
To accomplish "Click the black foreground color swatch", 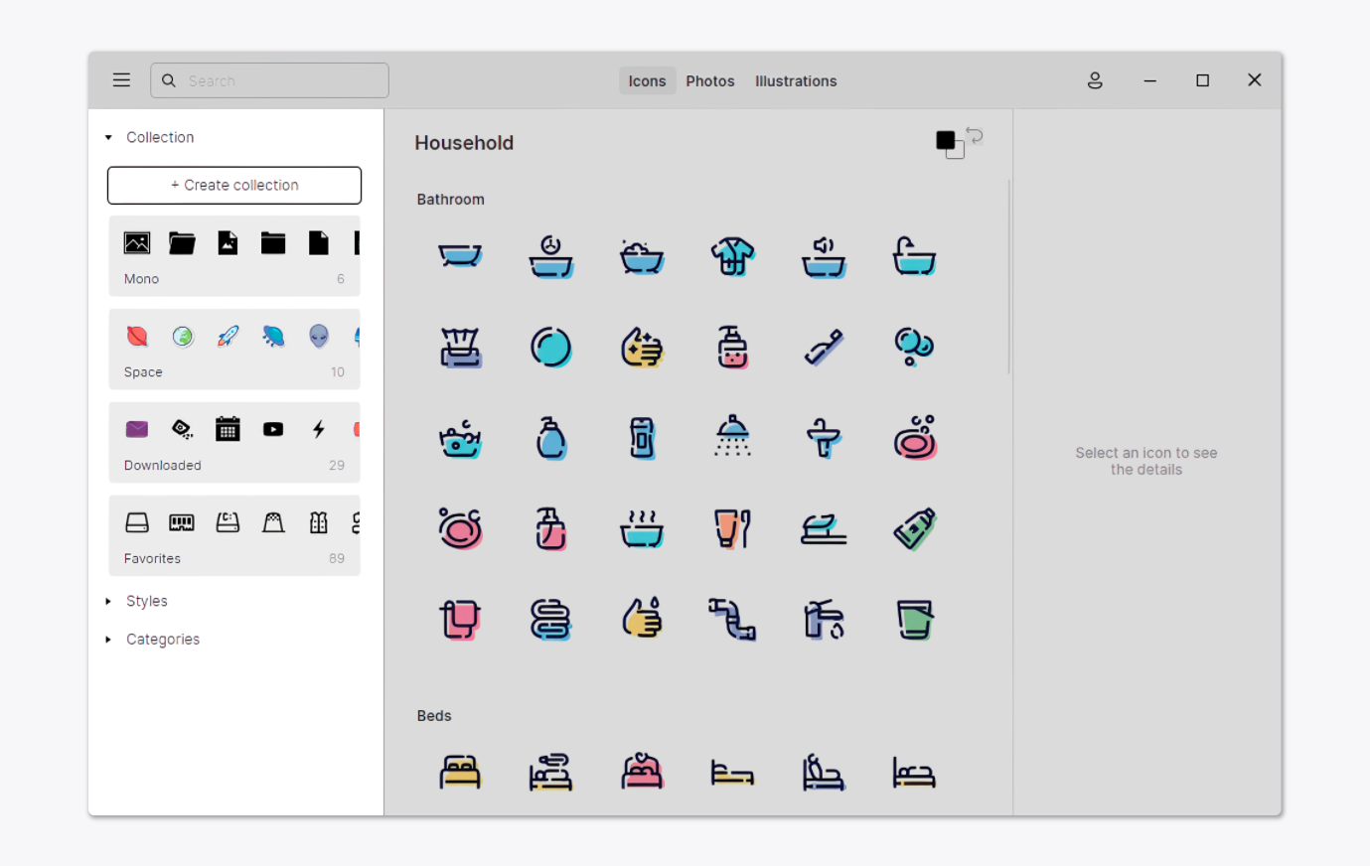I will pyautogui.click(x=945, y=140).
